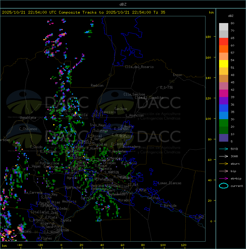Click the 0 km tick on vertical axis
Image resolution: width=246 pixels, height=249 pixels.
(211, 221)
